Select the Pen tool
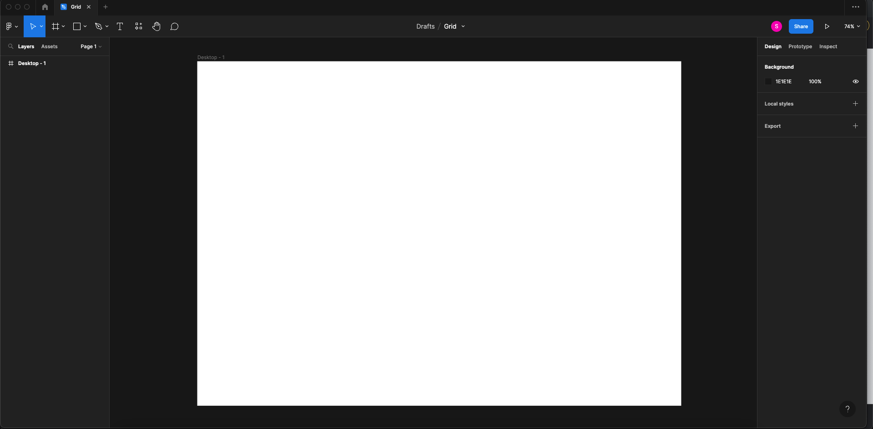Viewport: 873px width, 429px height. (99, 26)
